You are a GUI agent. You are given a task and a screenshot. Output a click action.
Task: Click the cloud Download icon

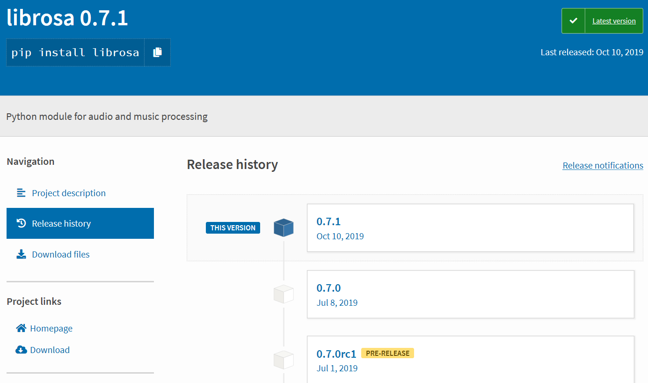pos(21,350)
